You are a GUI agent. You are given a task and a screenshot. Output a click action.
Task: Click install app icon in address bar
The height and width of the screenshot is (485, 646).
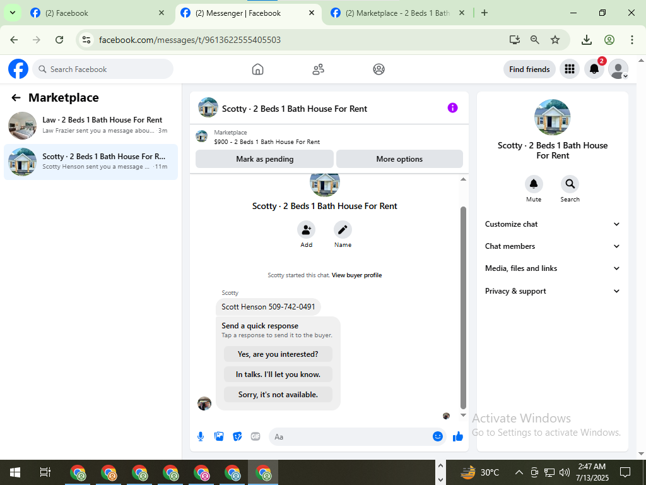point(514,40)
